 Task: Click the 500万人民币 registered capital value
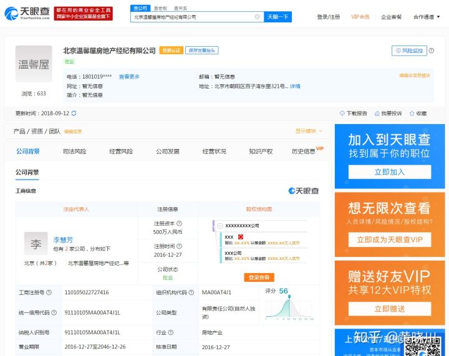pyautogui.click(x=168, y=232)
